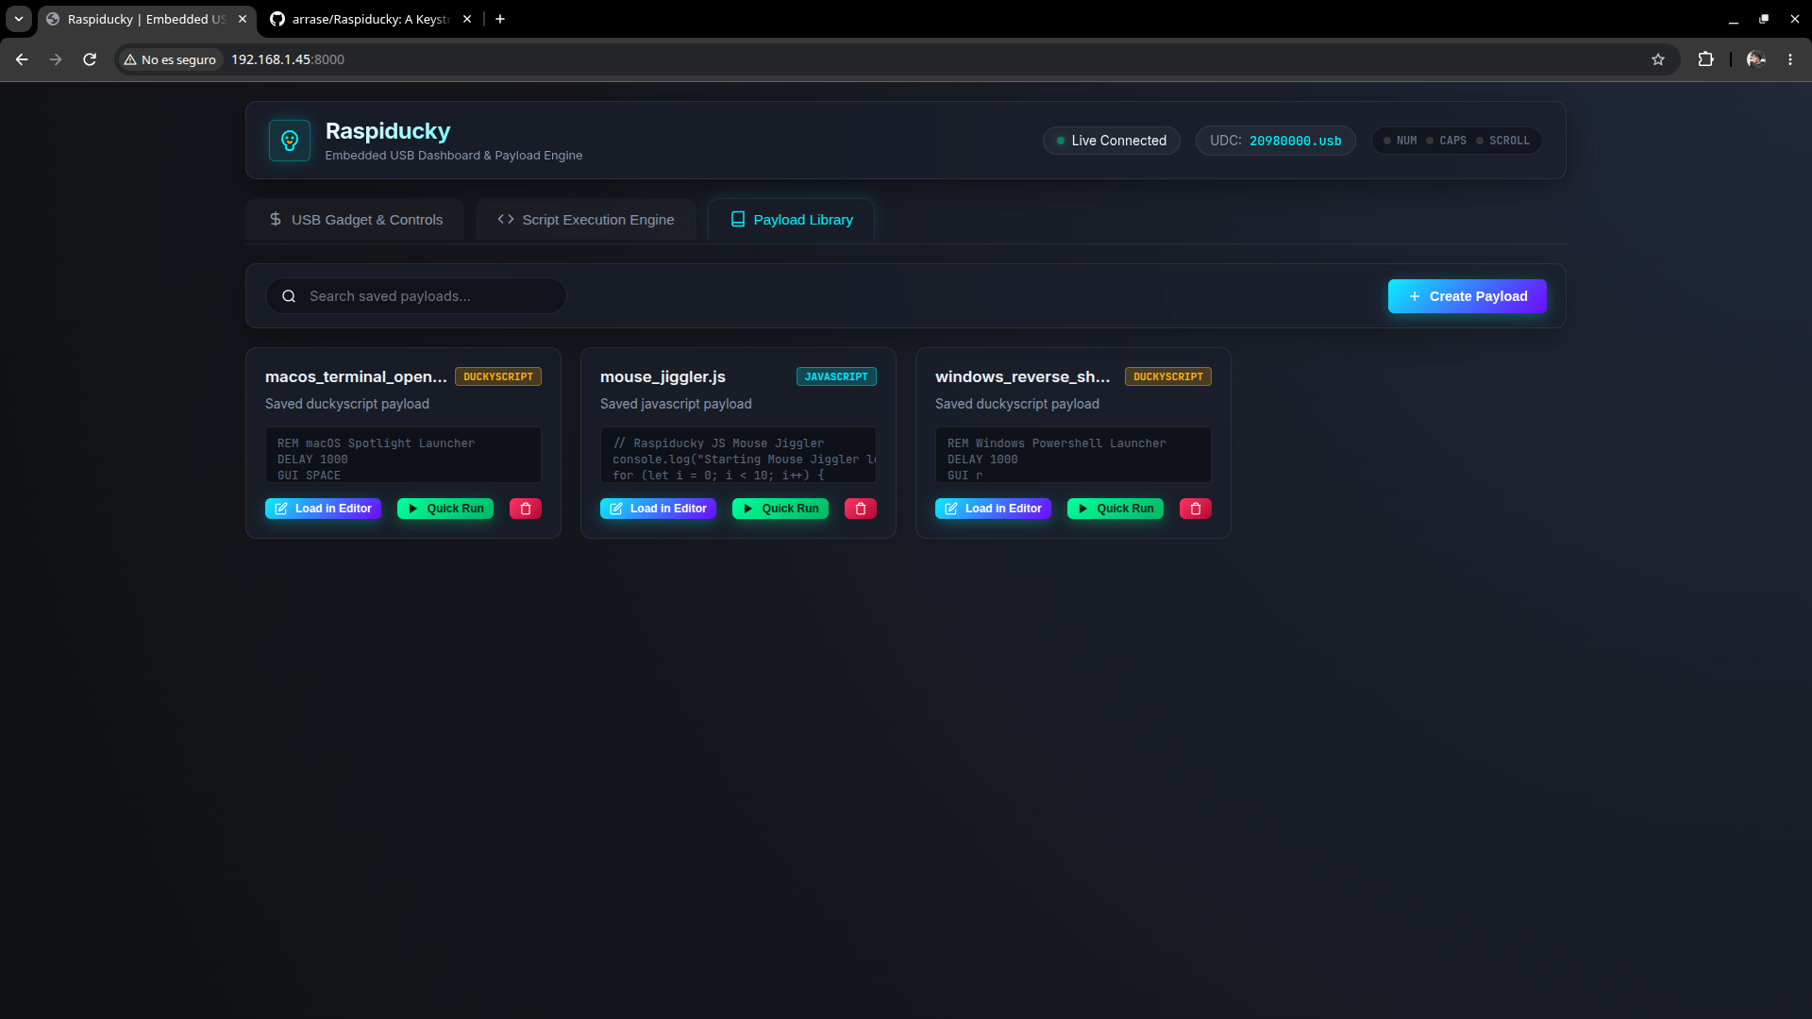Image resolution: width=1812 pixels, height=1019 pixels.
Task: Click the Mouse Jiggler code preview
Action: coord(738,455)
